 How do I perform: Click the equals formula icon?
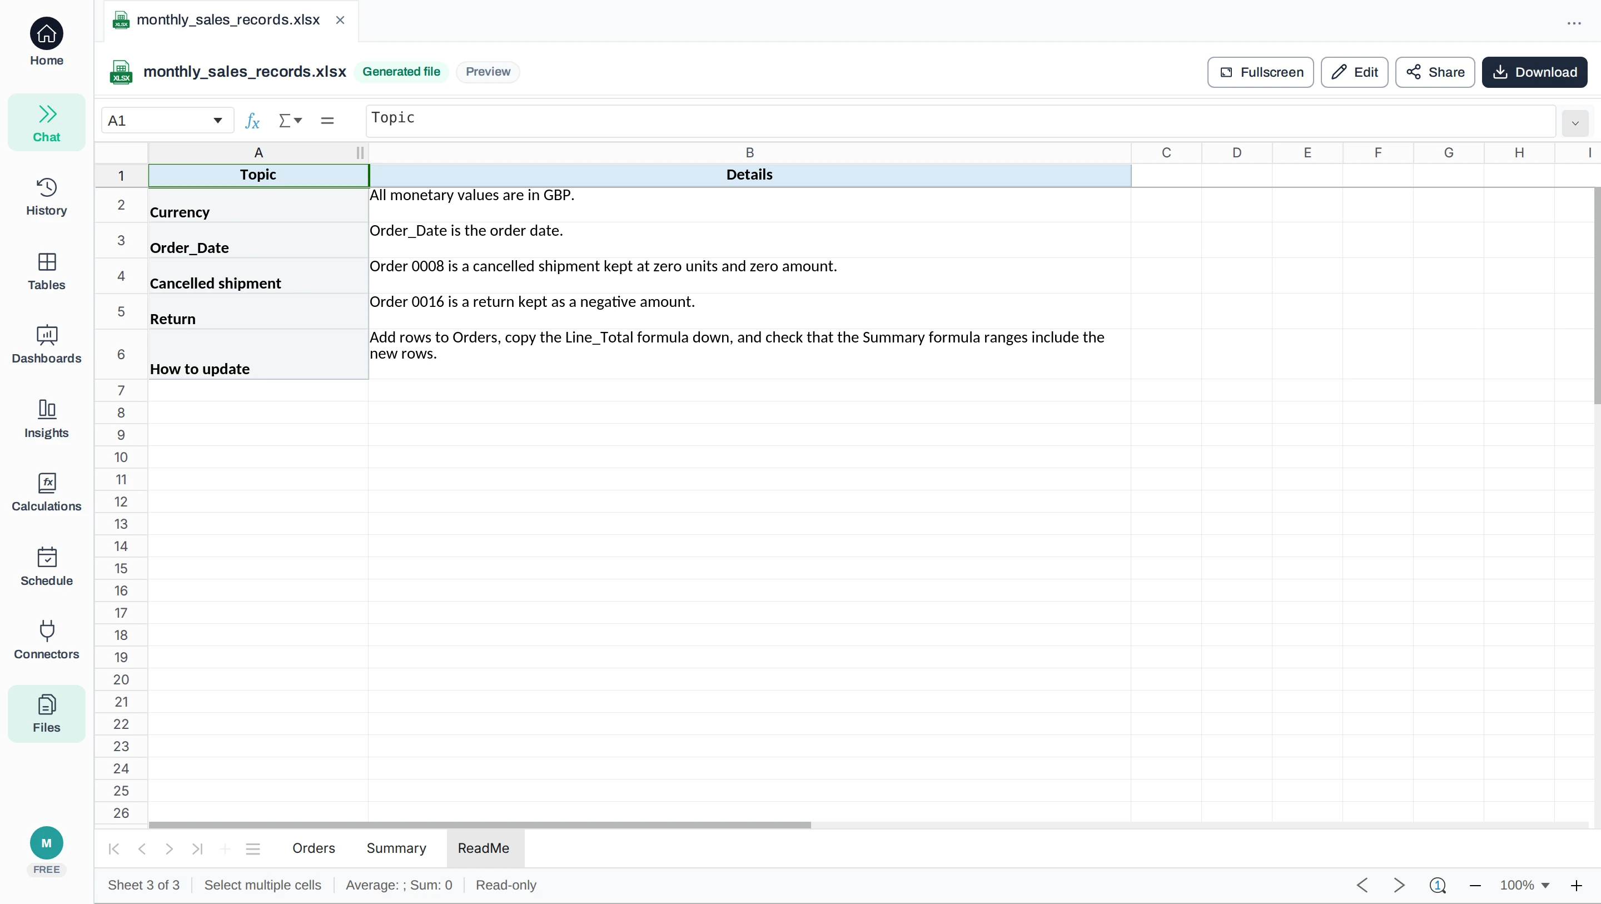pyautogui.click(x=327, y=121)
